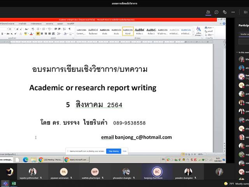Center-align text in Word ribbon

(42, 34)
